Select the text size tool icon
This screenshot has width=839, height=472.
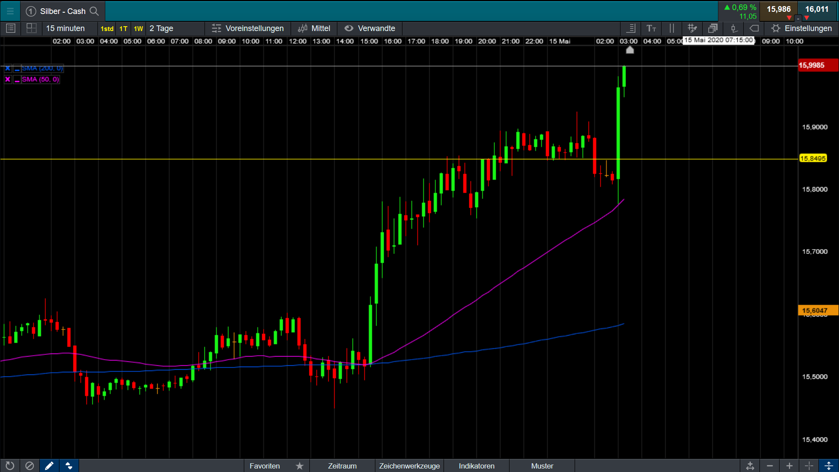pyautogui.click(x=651, y=28)
